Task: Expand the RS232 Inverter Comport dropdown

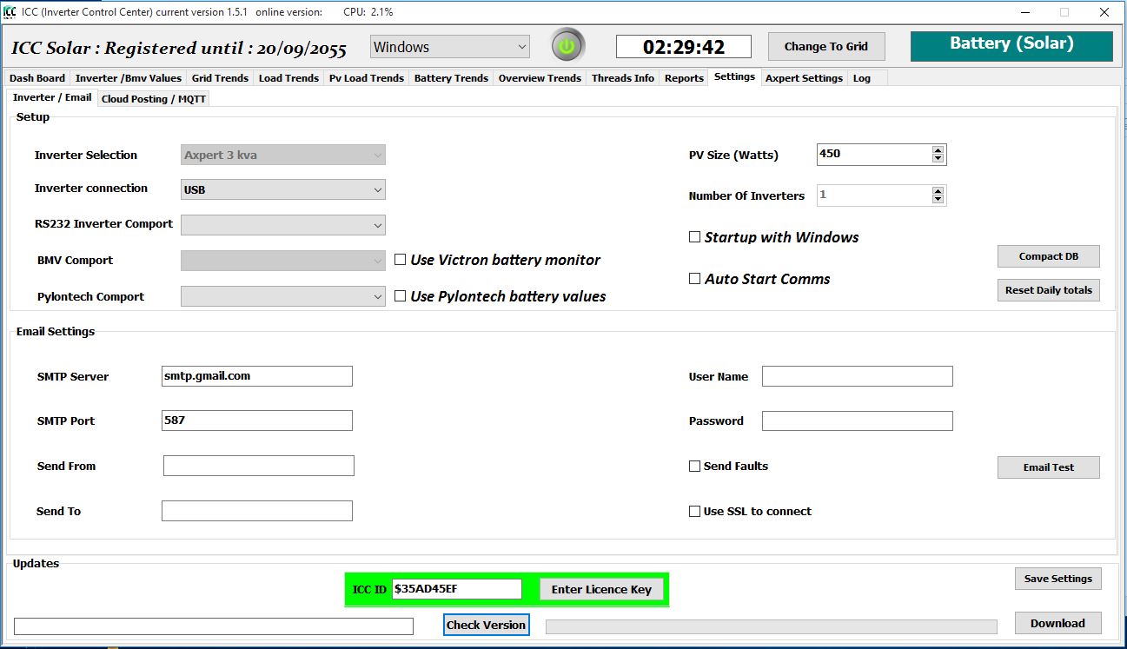Action: click(x=283, y=225)
